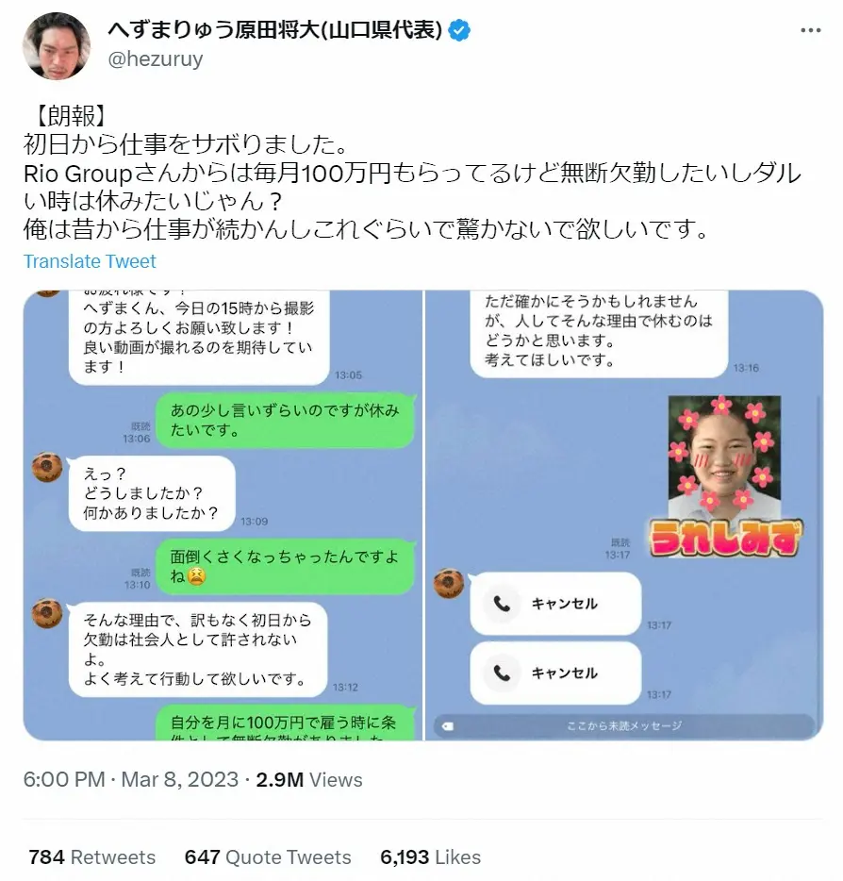View the 647 Quote Tweets list
Viewport: 843px width, 881px height.
coord(268,857)
